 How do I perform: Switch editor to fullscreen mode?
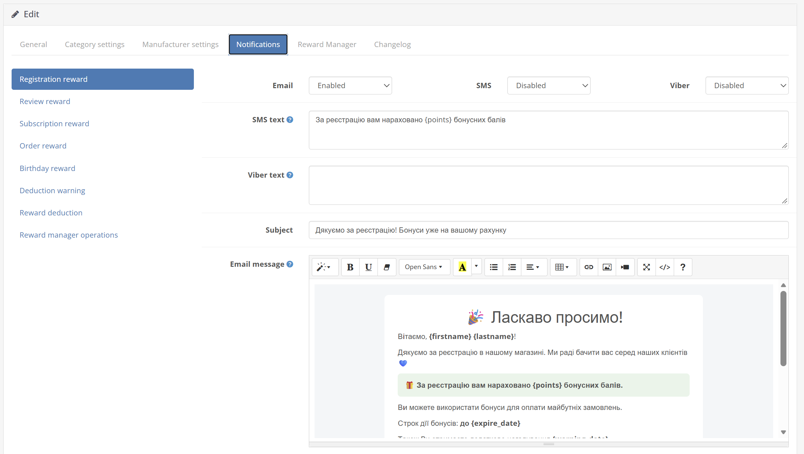pyautogui.click(x=647, y=267)
